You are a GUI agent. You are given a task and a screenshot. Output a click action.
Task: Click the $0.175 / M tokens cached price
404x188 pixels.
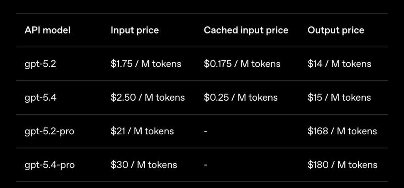coord(242,64)
